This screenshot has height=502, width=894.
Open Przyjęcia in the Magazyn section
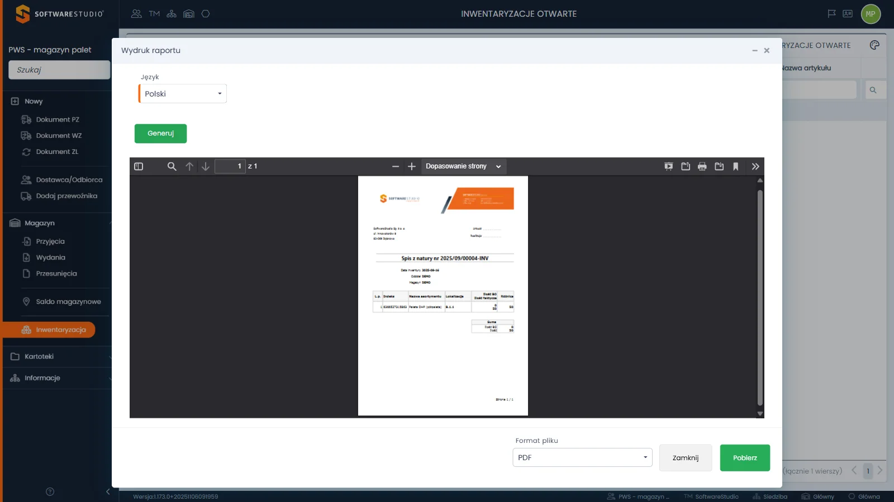coord(44,242)
